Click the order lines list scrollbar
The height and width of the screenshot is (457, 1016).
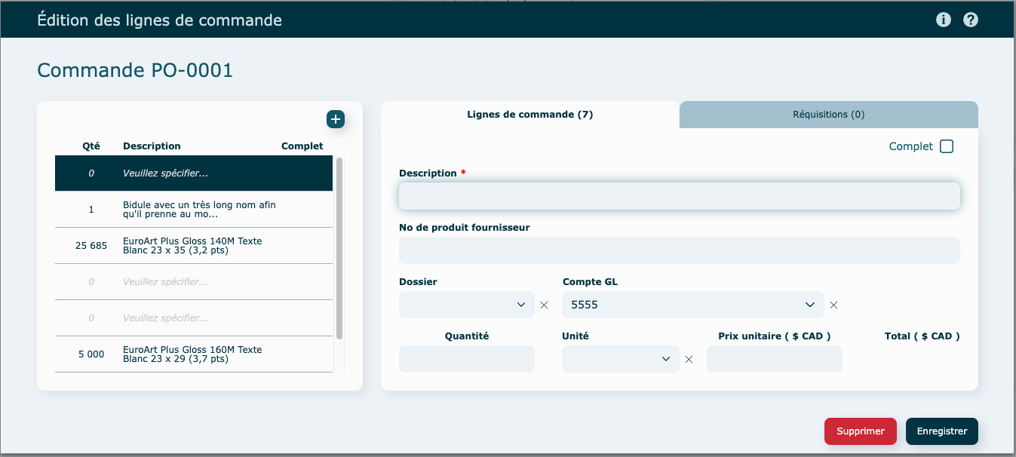click(339, 249)
